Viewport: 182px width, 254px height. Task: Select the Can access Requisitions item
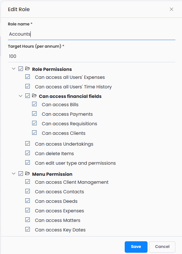69,124
